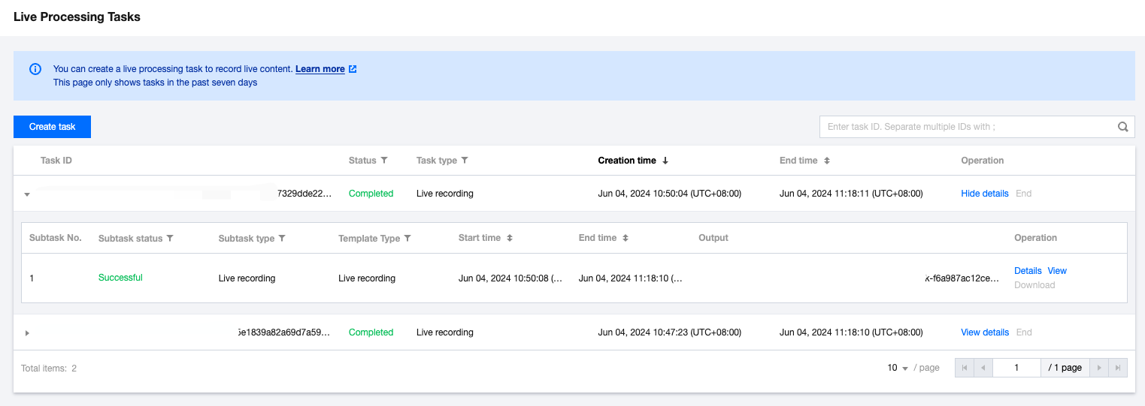This screenshot has width=1145, height=406.
Task: Sort subtasks by End time
Action: pyautogui.click(x=626, y=238)
